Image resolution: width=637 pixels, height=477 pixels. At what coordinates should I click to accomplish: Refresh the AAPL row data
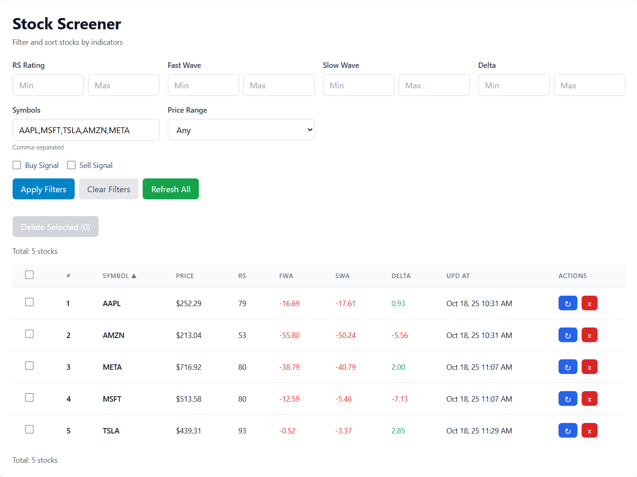tap(568, 303)
